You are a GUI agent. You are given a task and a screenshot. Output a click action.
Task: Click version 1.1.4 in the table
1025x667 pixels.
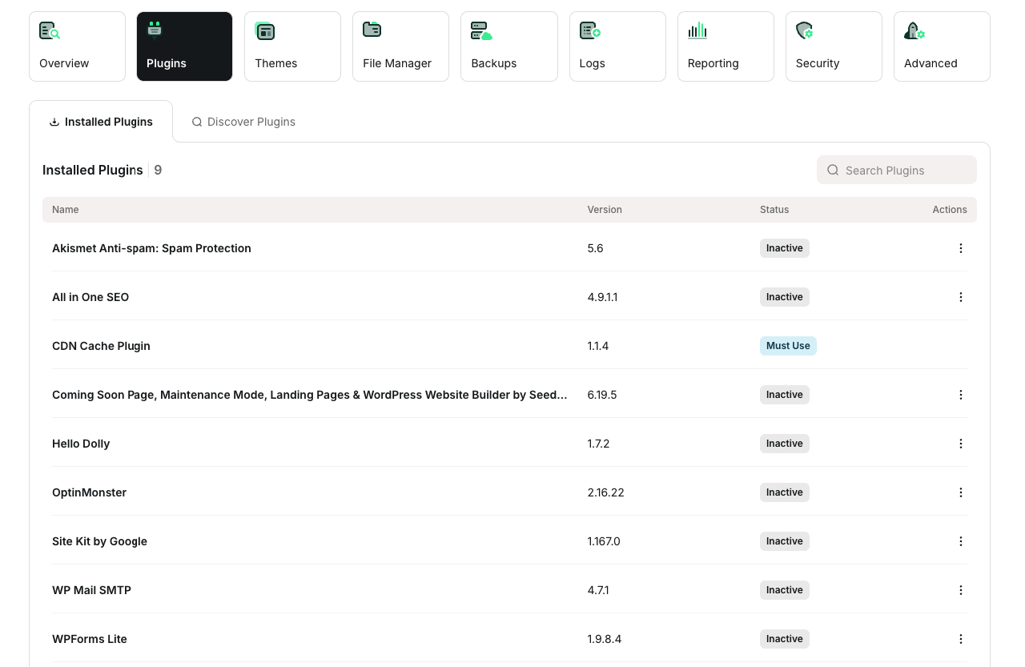pyautogui.click(x=598, y=346)
